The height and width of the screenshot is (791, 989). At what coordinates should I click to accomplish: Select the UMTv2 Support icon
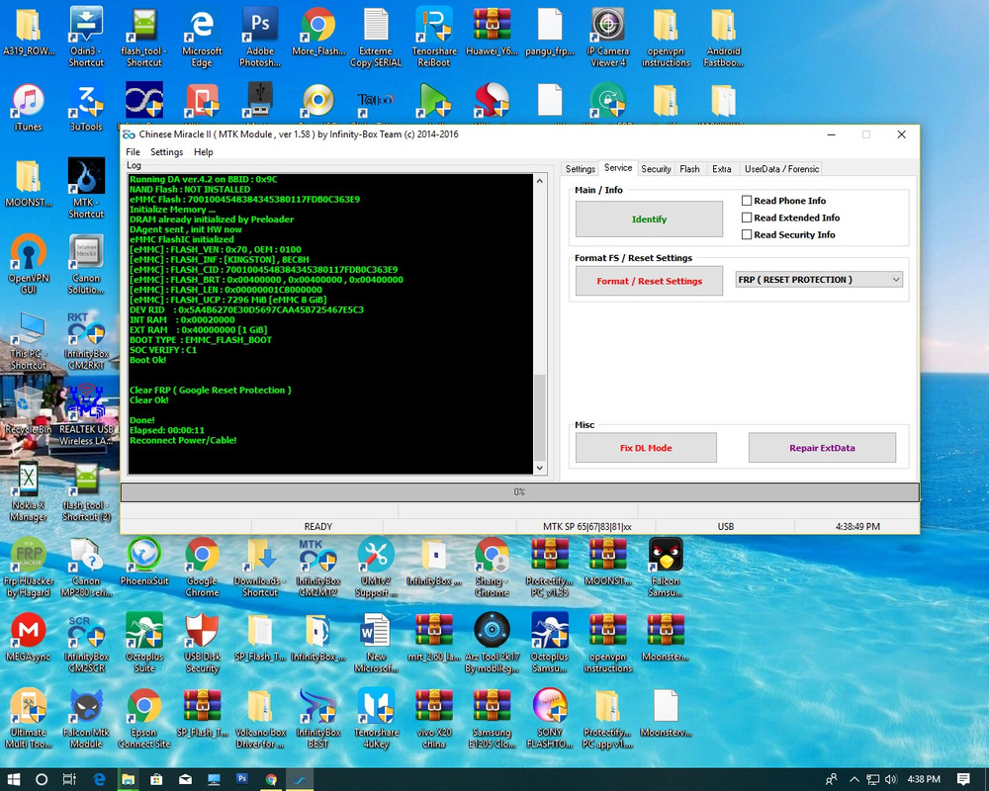[376, 567]
